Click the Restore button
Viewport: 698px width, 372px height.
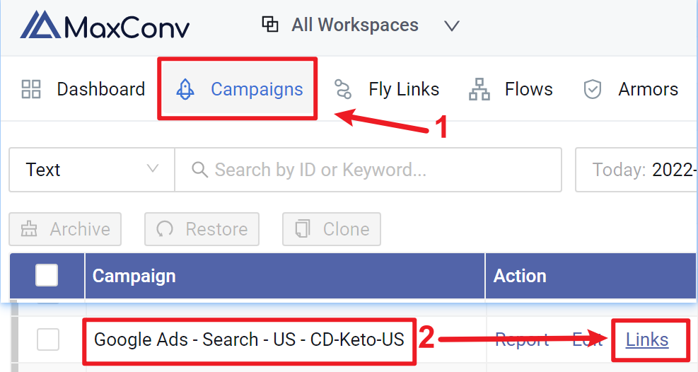coord(202,229)
